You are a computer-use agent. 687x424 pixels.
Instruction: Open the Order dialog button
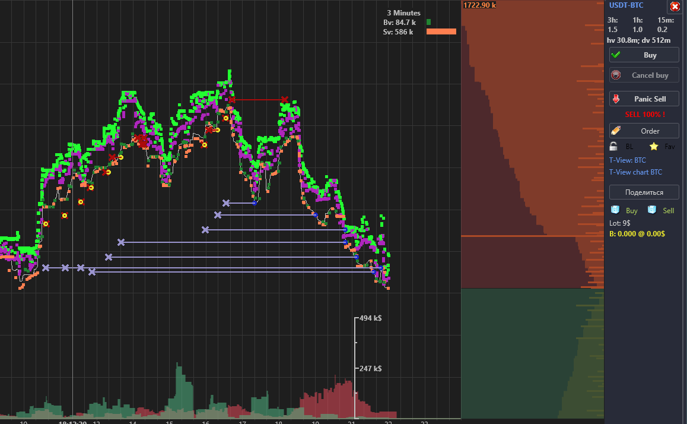coord(644,131)
